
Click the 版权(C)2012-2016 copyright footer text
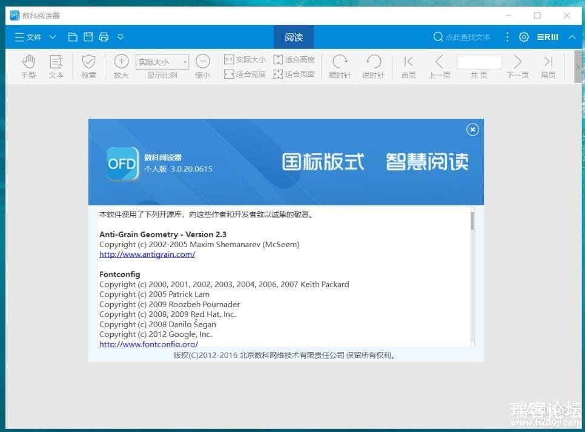(x=285, y=355)
